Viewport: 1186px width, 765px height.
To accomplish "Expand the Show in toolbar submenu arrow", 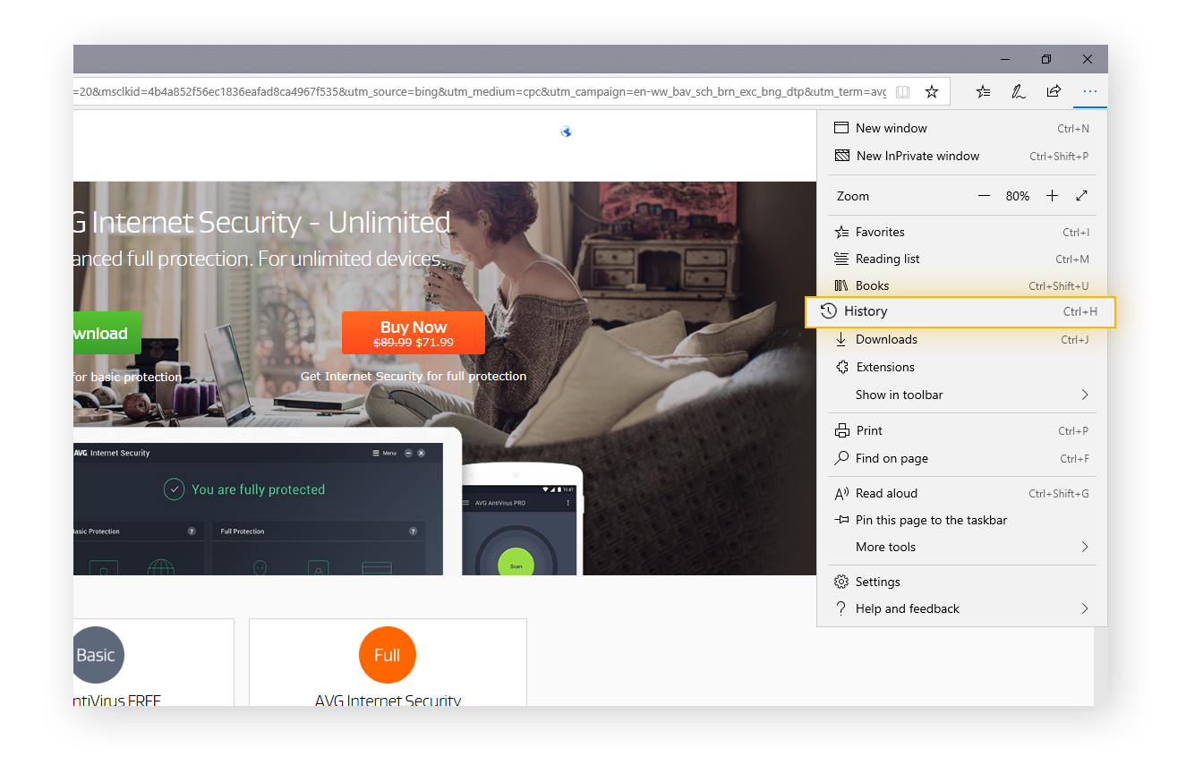I will coord(1085,395).
